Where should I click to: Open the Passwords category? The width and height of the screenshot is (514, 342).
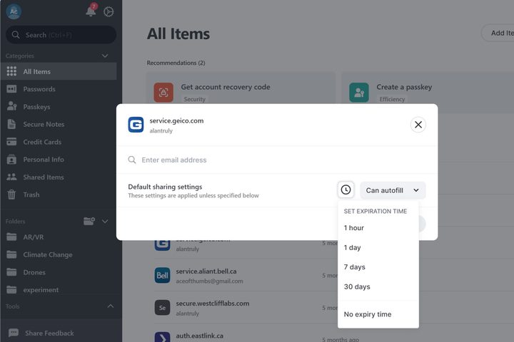(x=39, y=89)
